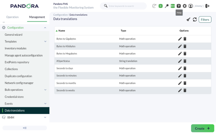
Task: Click the Create button
Action: [202, 128]
